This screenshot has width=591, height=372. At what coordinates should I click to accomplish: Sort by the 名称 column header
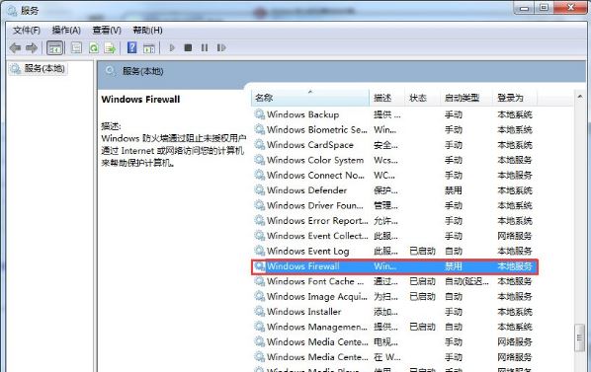pyautogui.click(x=309, y=98)
